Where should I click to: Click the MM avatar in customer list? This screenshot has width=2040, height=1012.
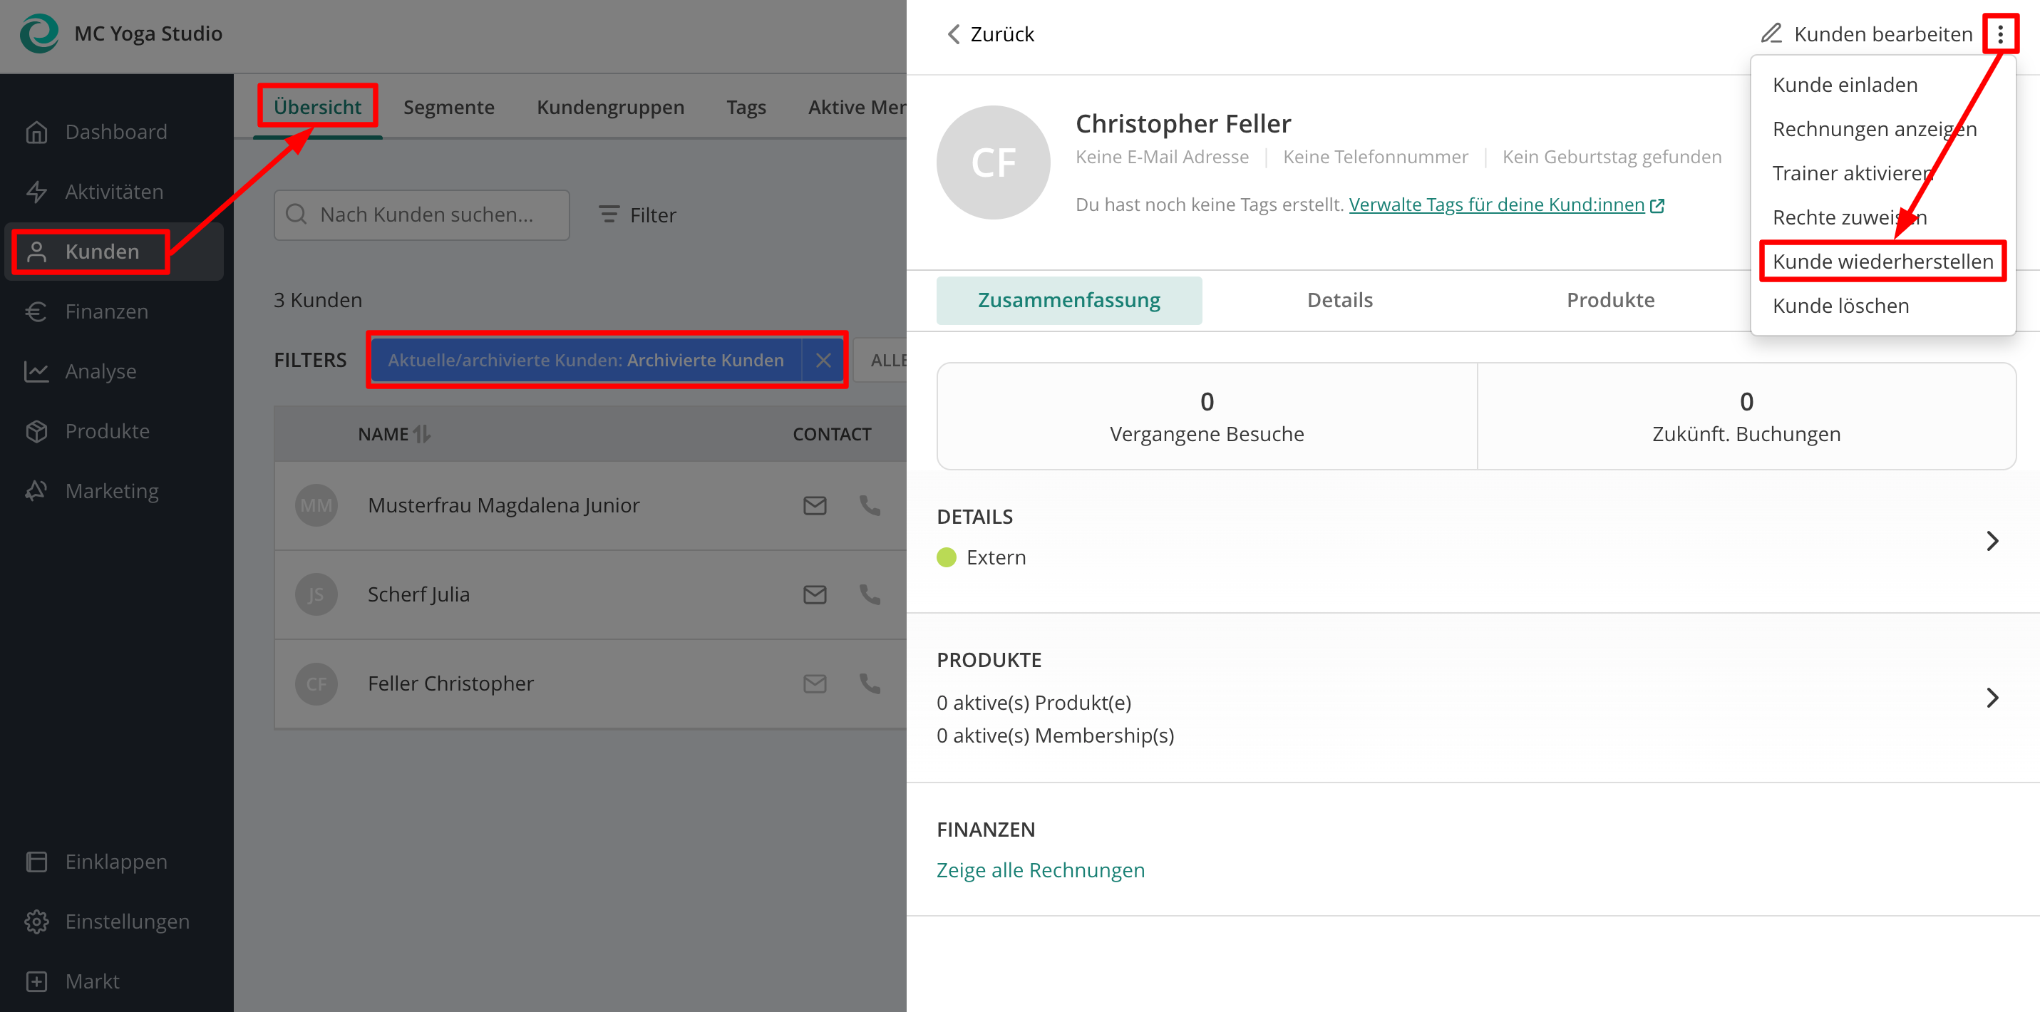(316, 505)
